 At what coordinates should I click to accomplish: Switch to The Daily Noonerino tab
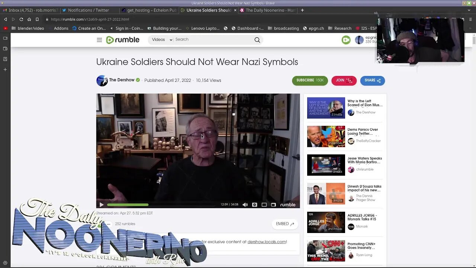tap(268, 10)
